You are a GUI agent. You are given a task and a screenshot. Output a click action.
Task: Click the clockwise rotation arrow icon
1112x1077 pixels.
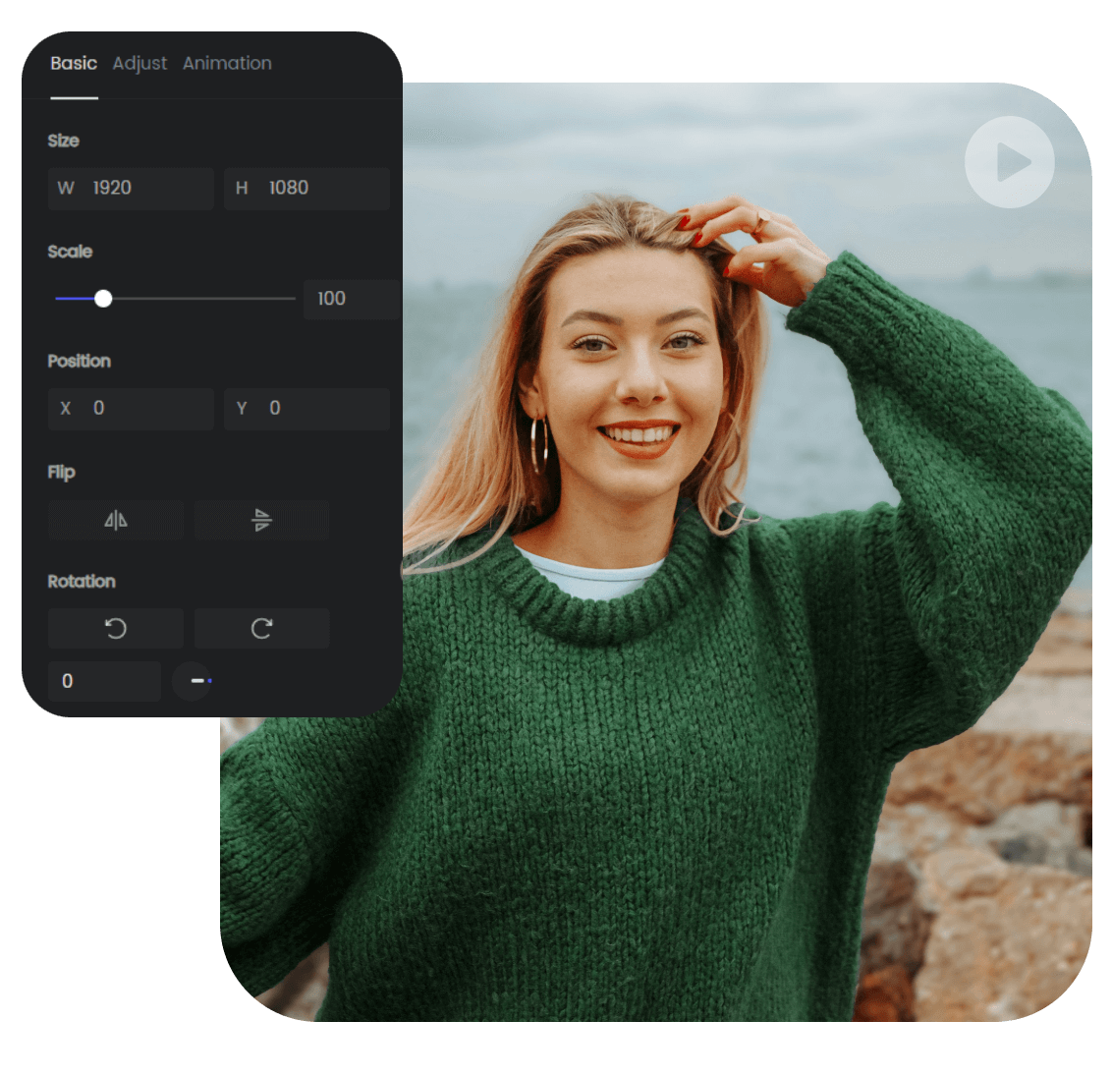261,628
